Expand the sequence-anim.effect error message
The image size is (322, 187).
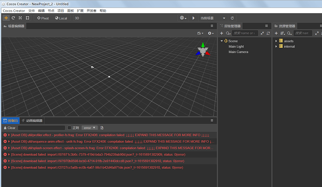9,142
